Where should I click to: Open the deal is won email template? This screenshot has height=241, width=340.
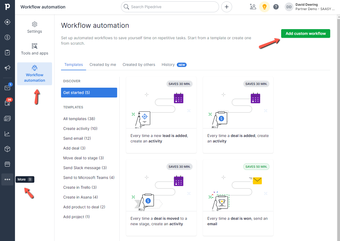click(238, 197)
